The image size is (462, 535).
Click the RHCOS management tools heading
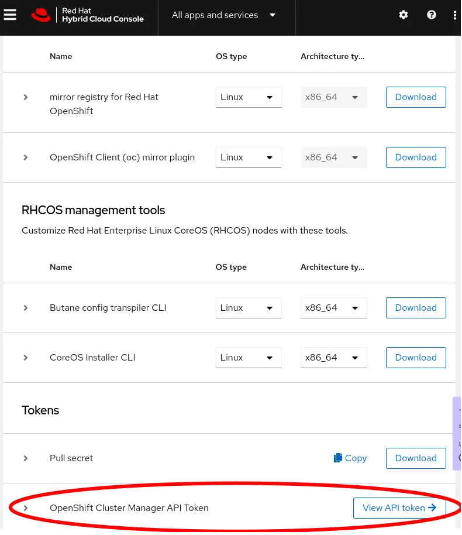click(x=93, y=210)
